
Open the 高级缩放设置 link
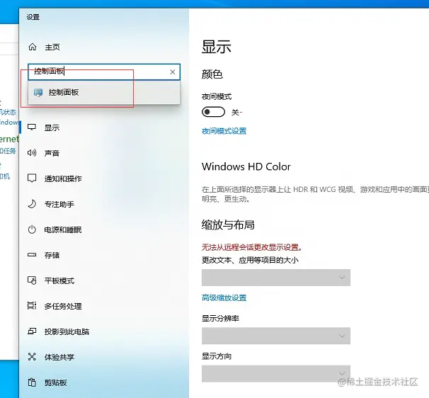click(224, 298)
